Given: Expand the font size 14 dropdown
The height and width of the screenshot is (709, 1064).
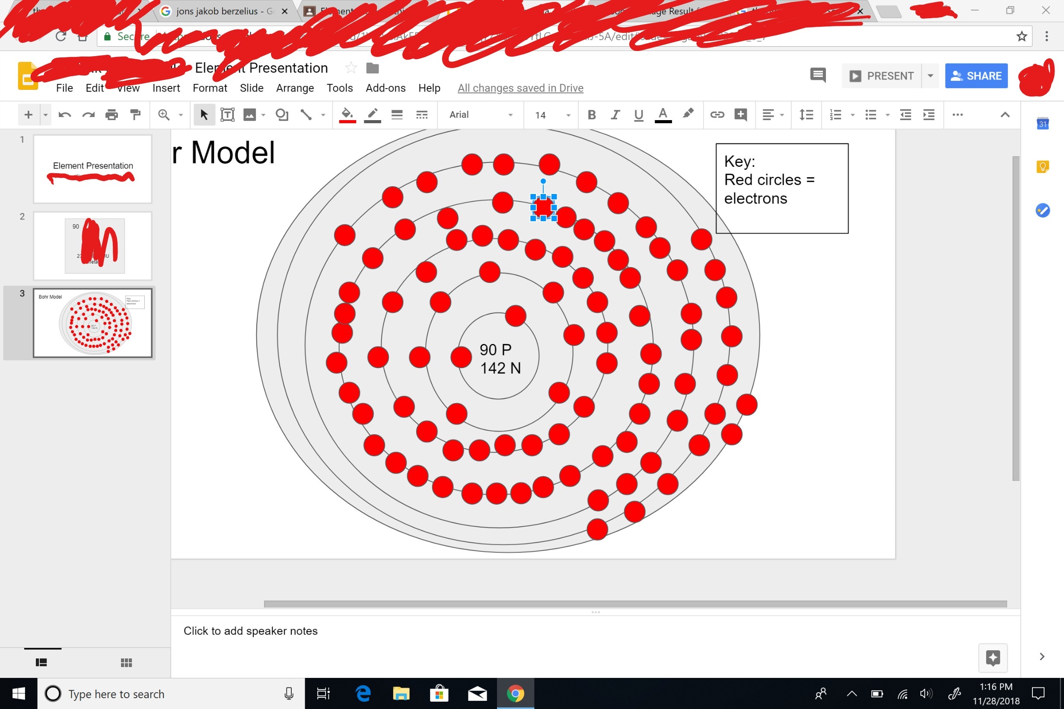Looking at the screenshot, I should [x=568, y=115].
